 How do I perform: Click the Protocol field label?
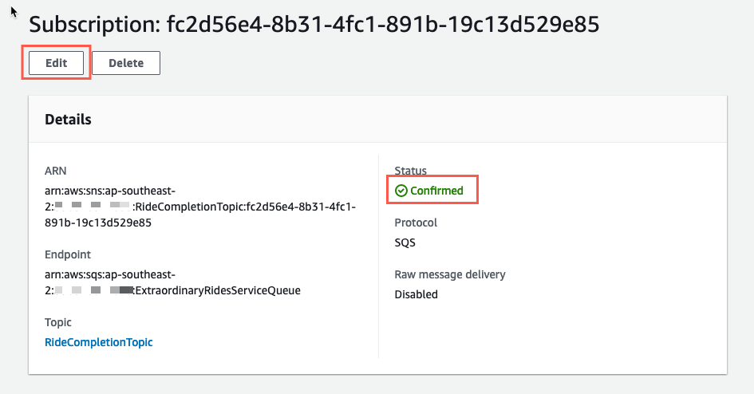[416, 223]
